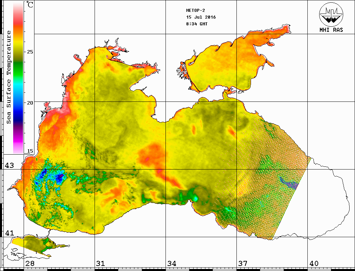The width and height of the screenshot is (355, 271).
Task: Click the 'Sea Surface Temperature' vertical label
Action: (x=8, y=77)
